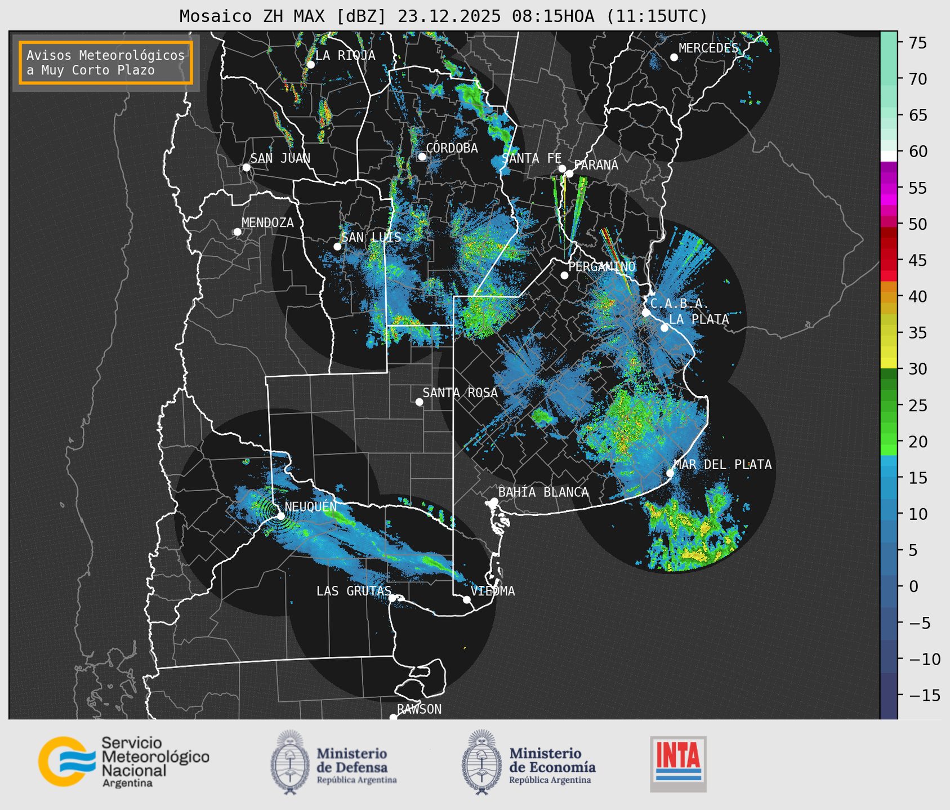
Task: Click the MERCEDES city label
Action: [708, 48]
